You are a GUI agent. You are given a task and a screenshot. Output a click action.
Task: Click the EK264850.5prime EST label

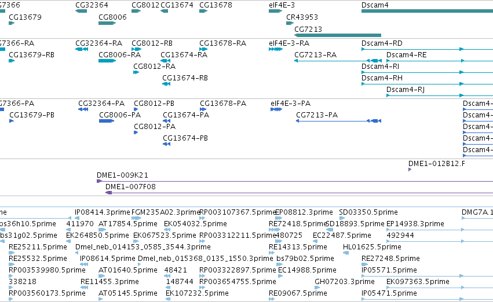(x=97, y=235)
